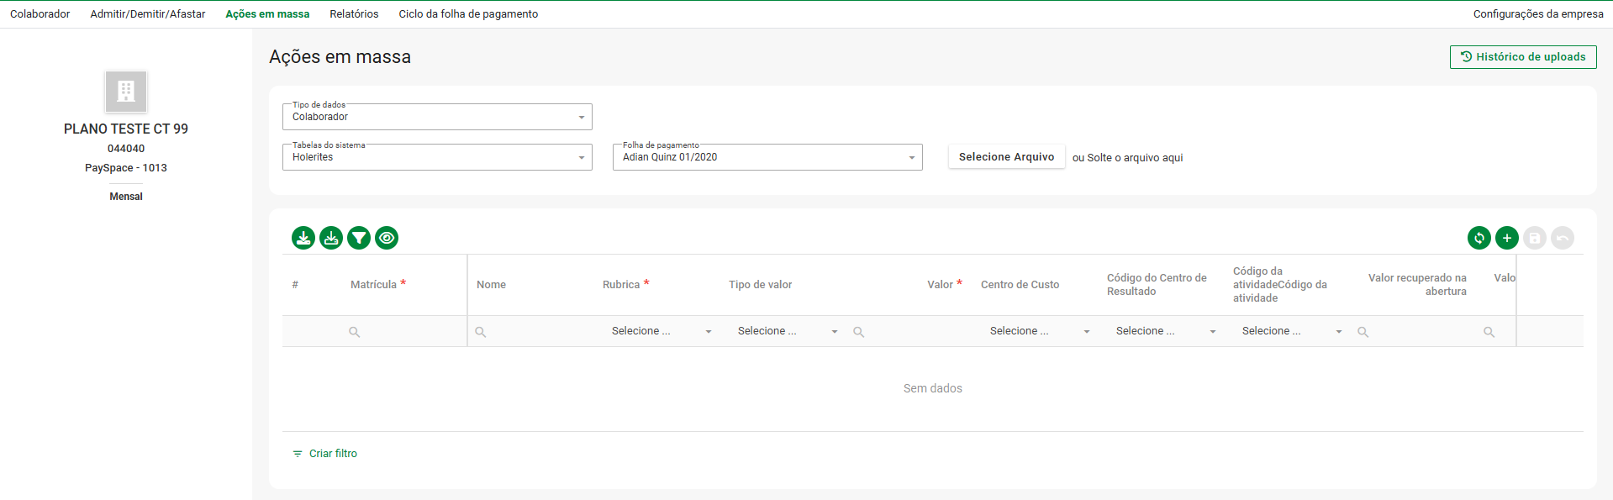Click the green funnel filter icon
The width and height of the screenshot is (1613, 500).
pos(359,238)
